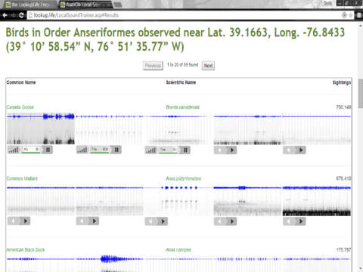Open the Canada Goose species link
This screenshot has width=363, height=272.
(x=20, y=107)
